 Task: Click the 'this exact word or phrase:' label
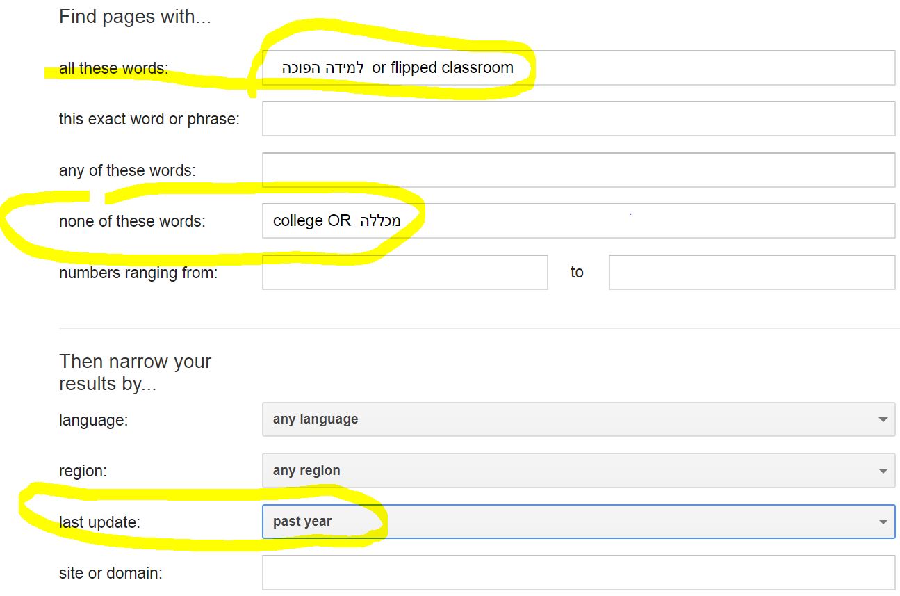149,120
